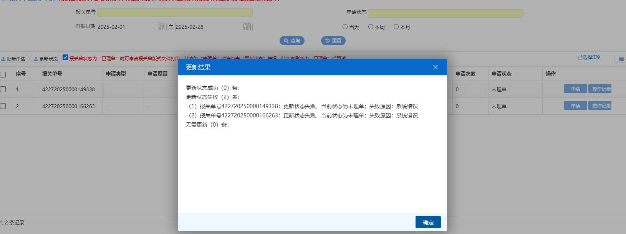Click failure message for 422720250000149338 in dialog
Screen dimensions: 626x234
303,106
